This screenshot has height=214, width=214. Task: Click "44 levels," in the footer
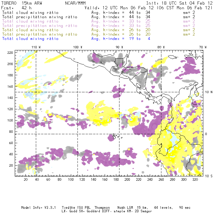tap(163, 208)
